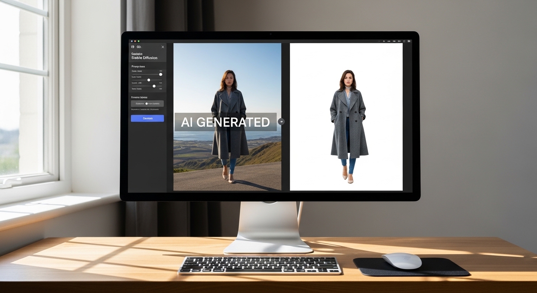537x293 pixels.
Task: Adjust the first prompt slider handle
Action: 161,74
